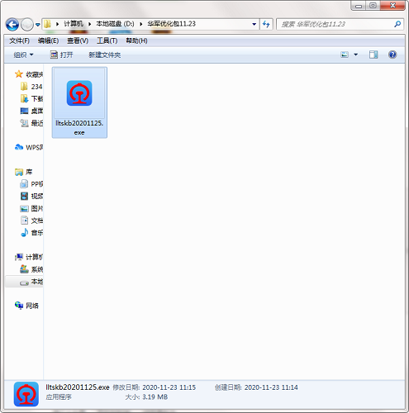Open the WPS cloud drive sidebar item
409x413 pixels.
[x=29, y=147]
